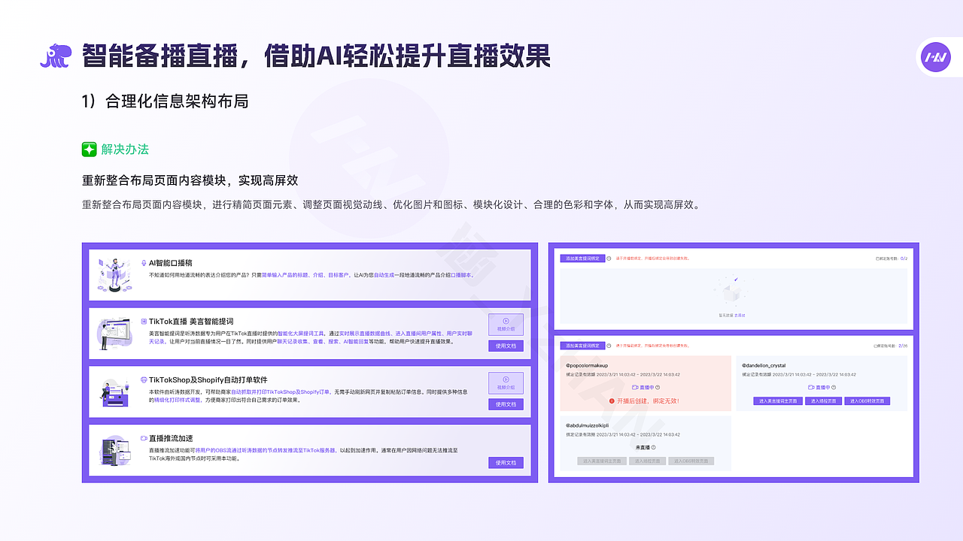Click the help icon beside 未直播
Image resolution: width=963 pixels, height=541 pixels.
pyautogui.click(x=653, y=447)
